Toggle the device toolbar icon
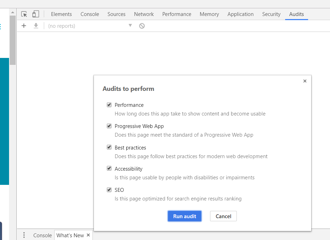 point(35,14)
